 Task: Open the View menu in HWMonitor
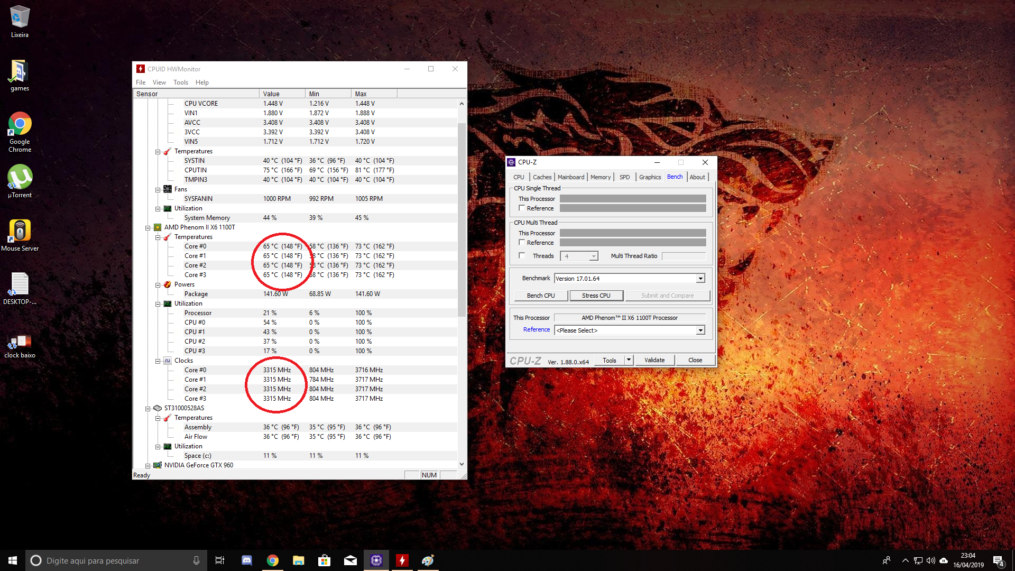coord(159,82)
